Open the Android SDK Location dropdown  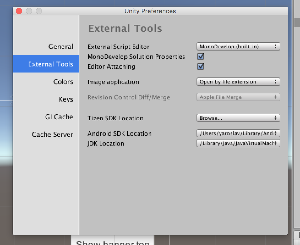point(238,133)
